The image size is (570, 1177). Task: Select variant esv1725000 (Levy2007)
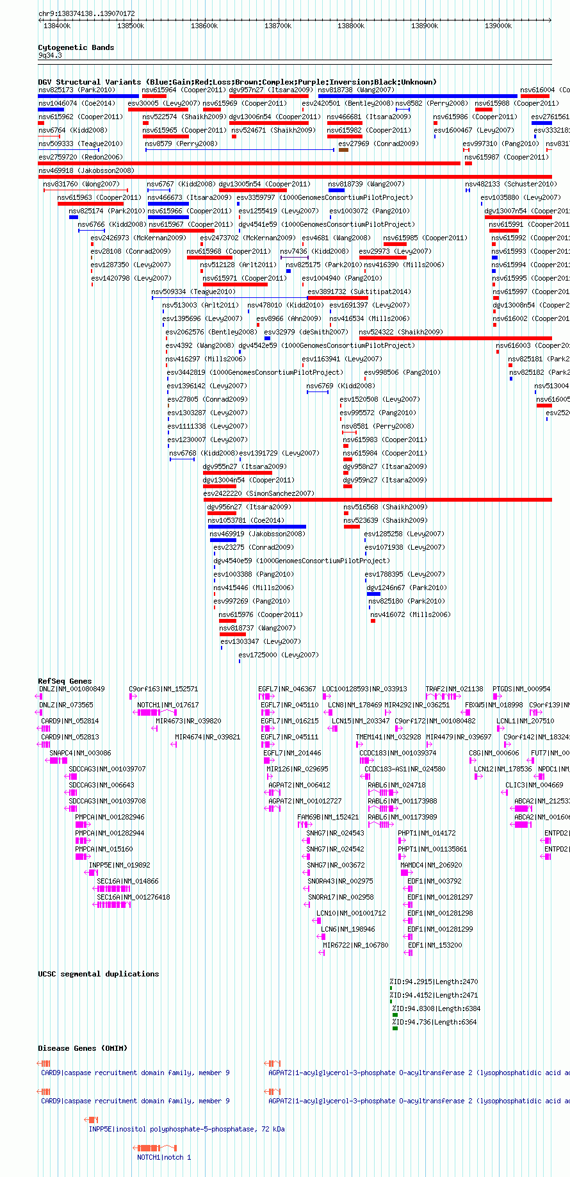pyautogui.click(x=279, y=655)
